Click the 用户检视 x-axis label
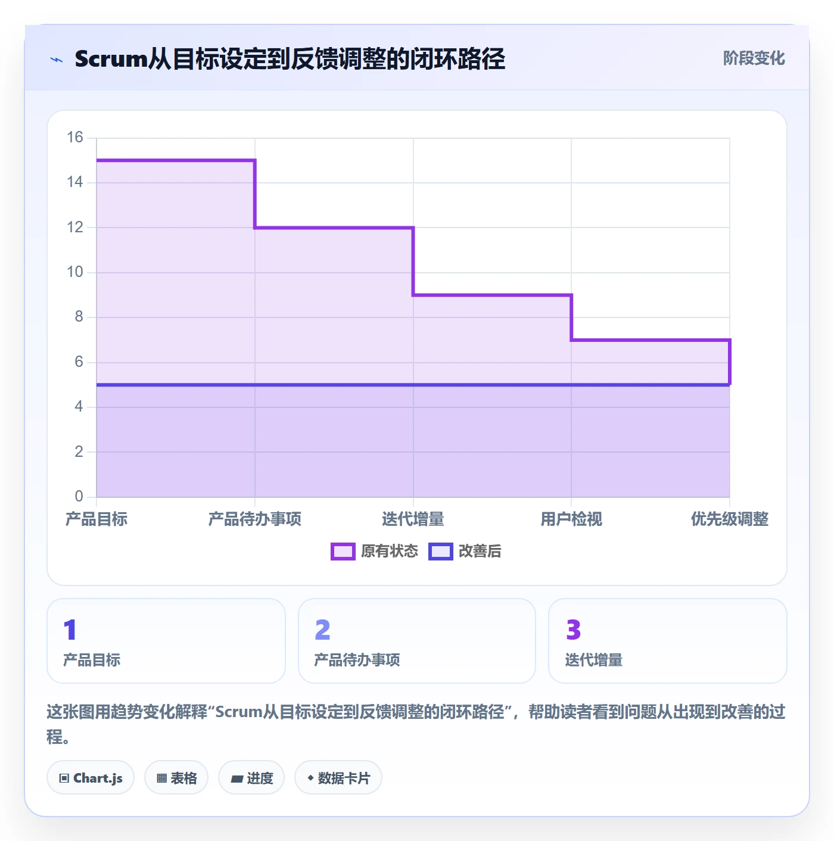The height and width of the screenshot is (841, 834). tap(571, 519)
